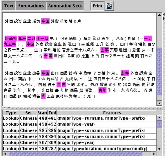Click the table scroll-up arrow
166x159 pixels.
(x=159, y=118)
